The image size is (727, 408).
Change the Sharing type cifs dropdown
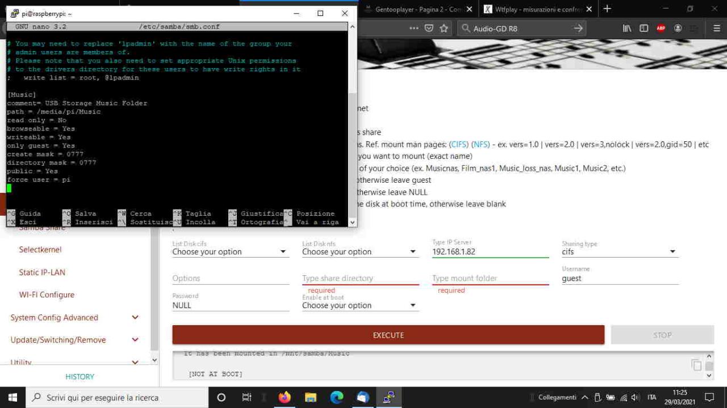pos(620,251)
